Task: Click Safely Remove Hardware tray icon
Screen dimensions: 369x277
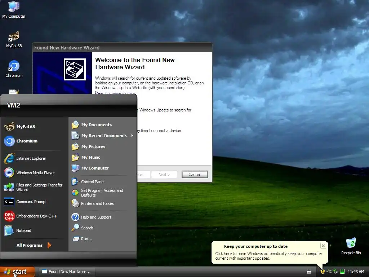Action: tap(335, 272)
